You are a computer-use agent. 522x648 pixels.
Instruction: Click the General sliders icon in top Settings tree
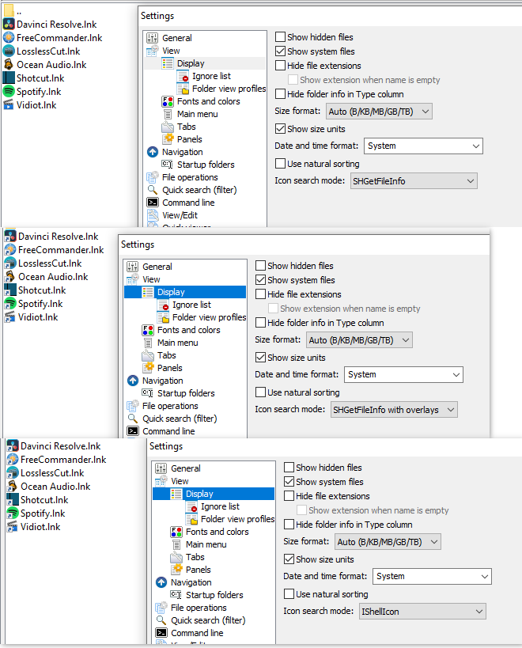(x=153, y=38)
